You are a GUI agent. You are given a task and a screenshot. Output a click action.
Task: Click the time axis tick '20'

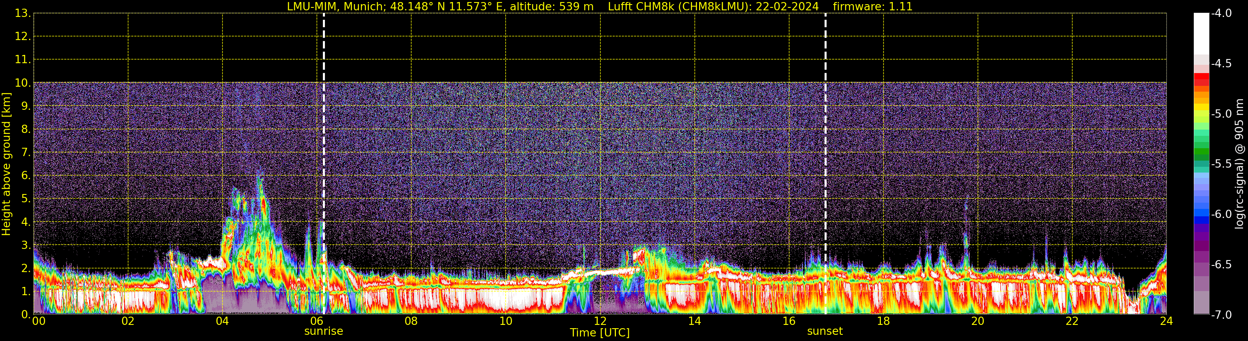[978, 321]
